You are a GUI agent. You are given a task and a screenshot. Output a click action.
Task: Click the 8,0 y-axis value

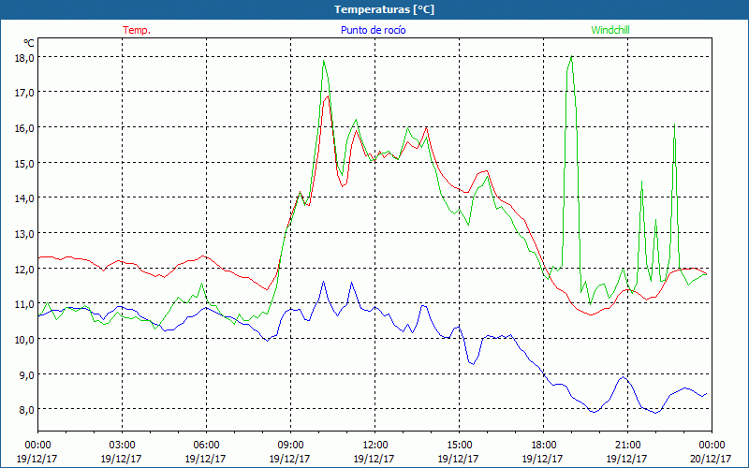(x=27, y=410)
